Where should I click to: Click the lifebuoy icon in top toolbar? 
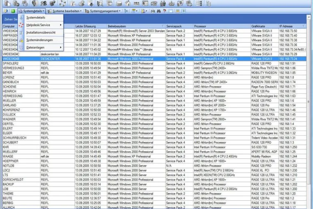62,3
